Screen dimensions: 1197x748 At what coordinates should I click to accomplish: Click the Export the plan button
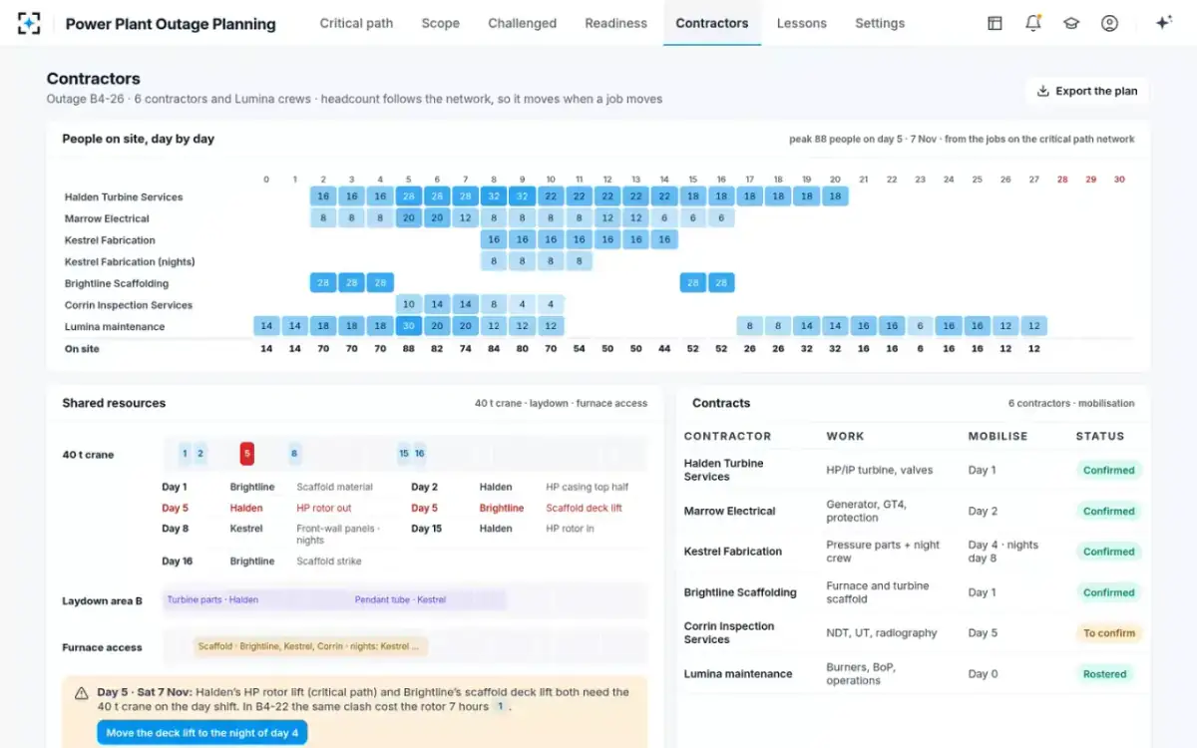[1087, 91]
